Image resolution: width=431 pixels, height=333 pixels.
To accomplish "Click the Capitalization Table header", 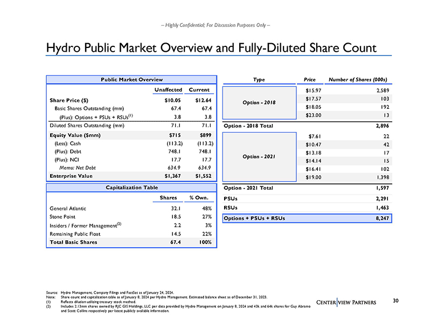I will [132, 187].
